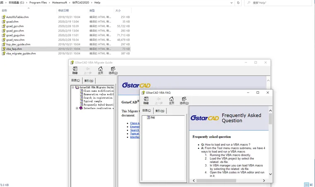This screenshot has width=315, height=187.
Task: Click Home icon in Migrate Guide toolbar
Action: tap(100, 70)
